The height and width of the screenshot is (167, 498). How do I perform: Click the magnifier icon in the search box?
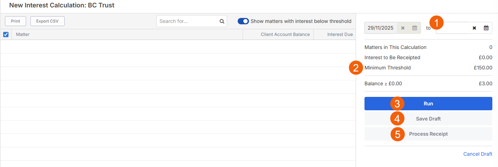coord(222,21)
